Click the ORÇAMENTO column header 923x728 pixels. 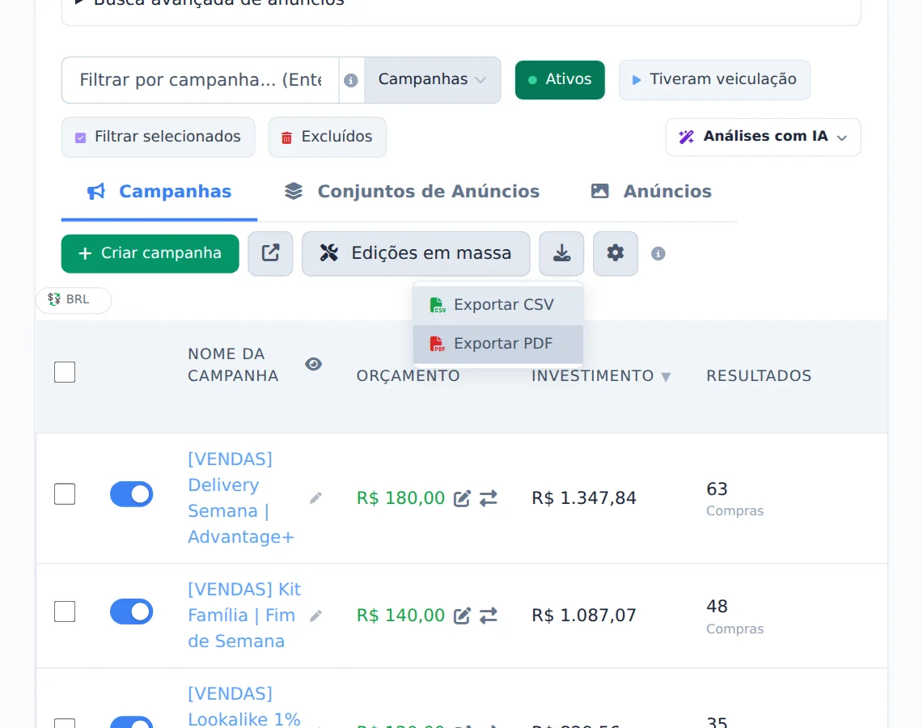tap(408, 376)
